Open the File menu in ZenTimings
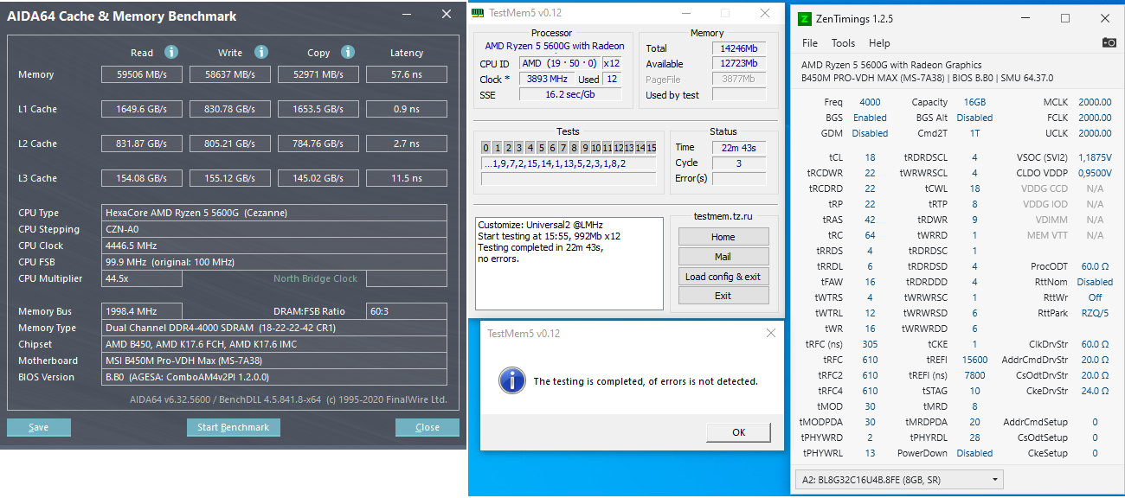 point(810,43)
